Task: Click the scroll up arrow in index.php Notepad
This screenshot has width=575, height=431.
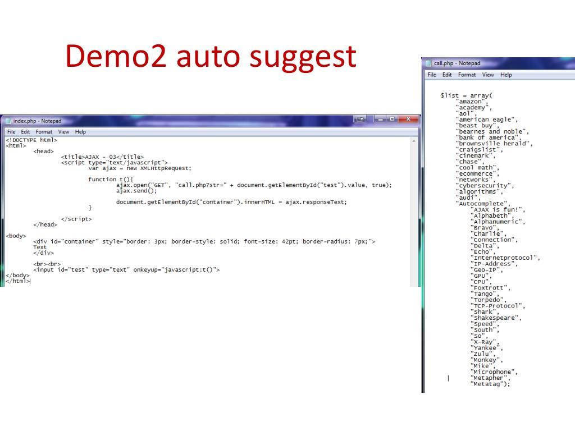Action: pyautogui.click(x=414, y=141)
